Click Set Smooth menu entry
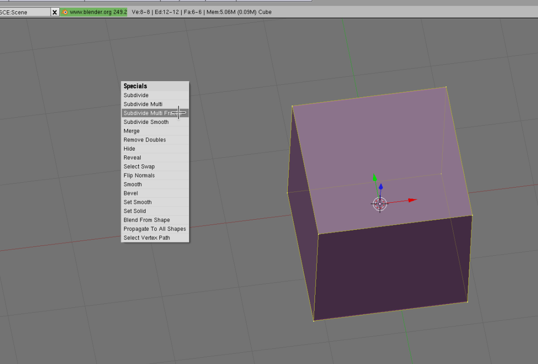 point(155,202)
